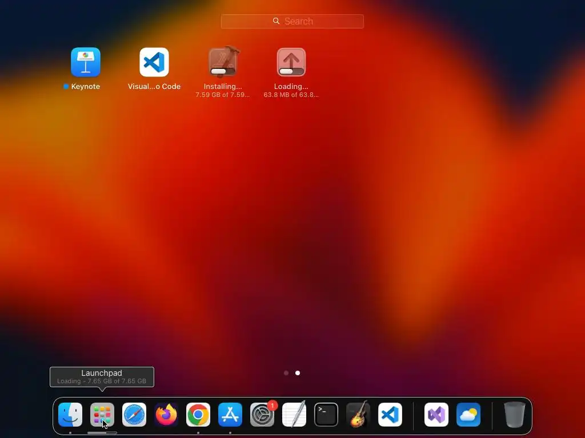Click the '7.59 GB of 7.59...' text
This screenshot has width=585, height=438.
click(x=223, y=95)
